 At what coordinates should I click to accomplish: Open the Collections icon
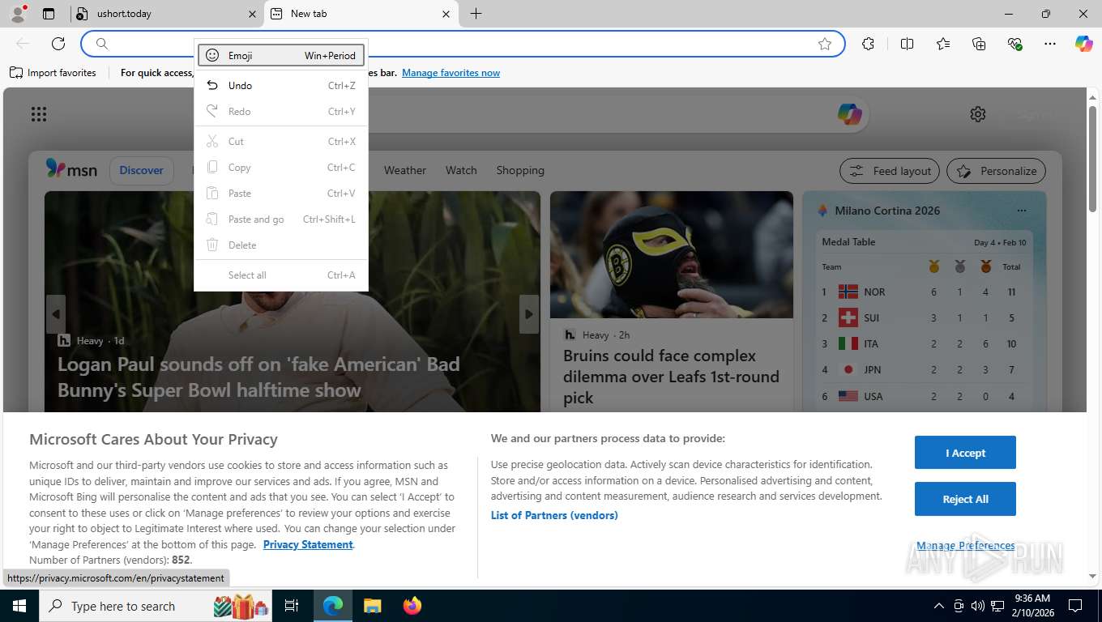pyautogui.click(x=979, y=44)
